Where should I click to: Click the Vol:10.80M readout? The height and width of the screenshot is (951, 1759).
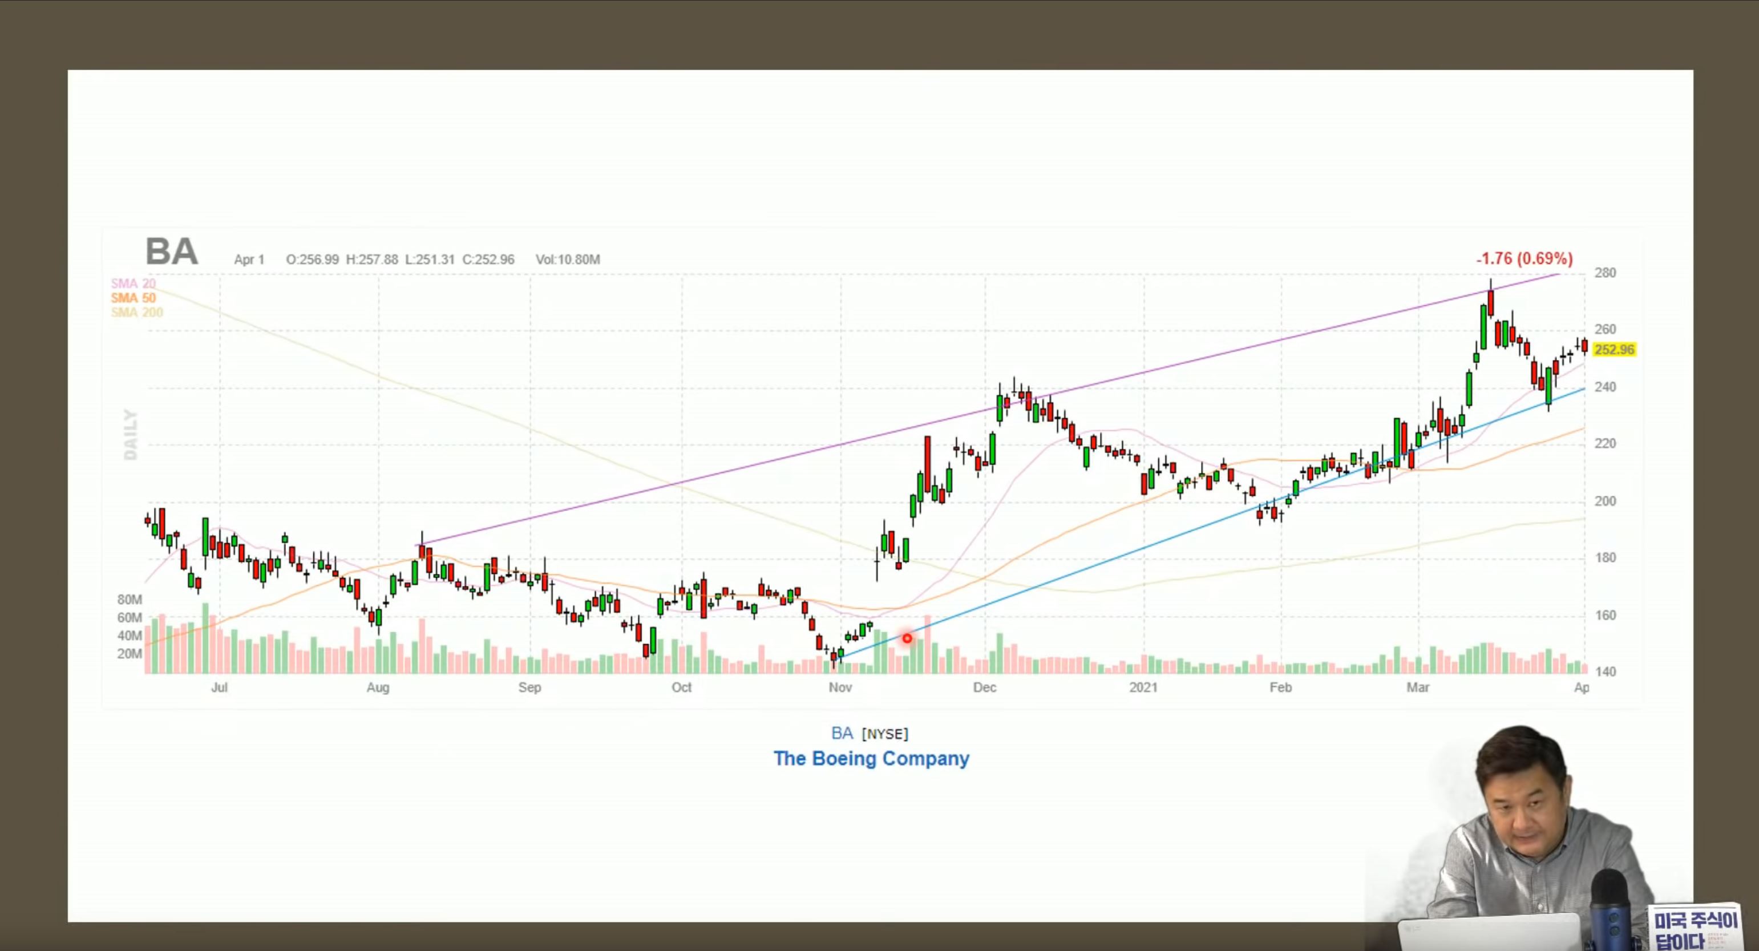click(568, 260)
